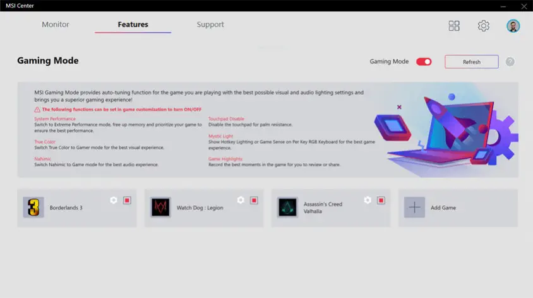Select the Watch Dog: Legion thumbnail
Screen dimensions: 533x298
click(160, 208)
